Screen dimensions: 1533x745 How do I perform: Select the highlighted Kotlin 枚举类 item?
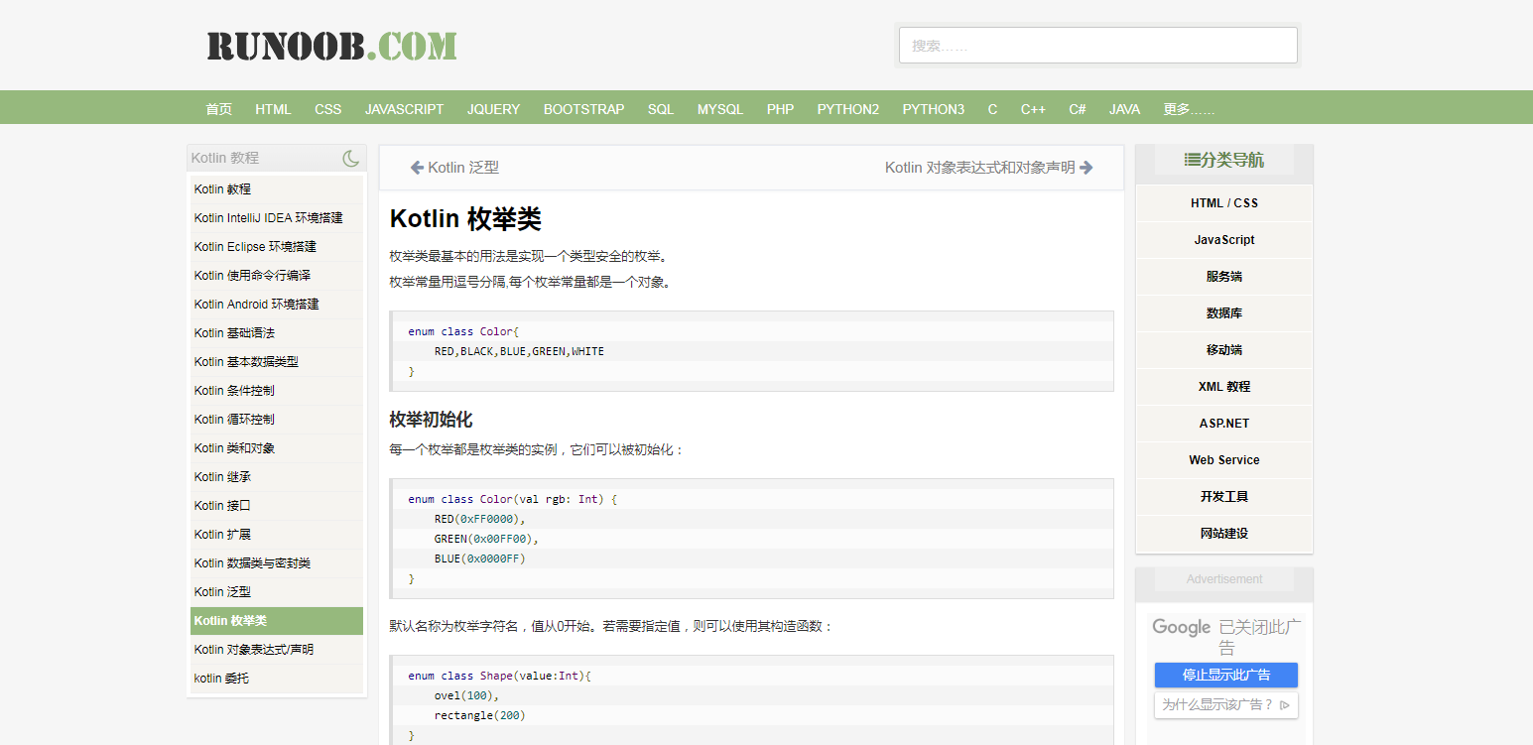point(277,621)
